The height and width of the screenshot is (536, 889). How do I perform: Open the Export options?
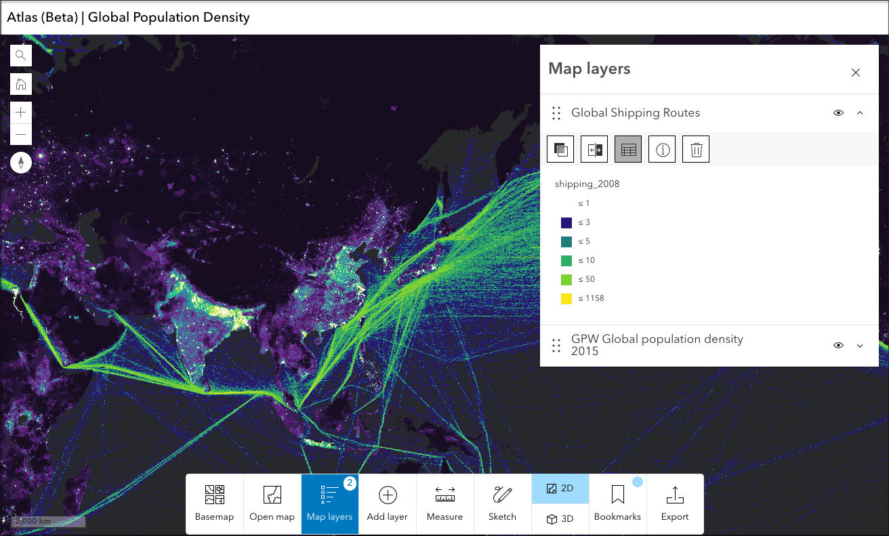pos(675,503)
